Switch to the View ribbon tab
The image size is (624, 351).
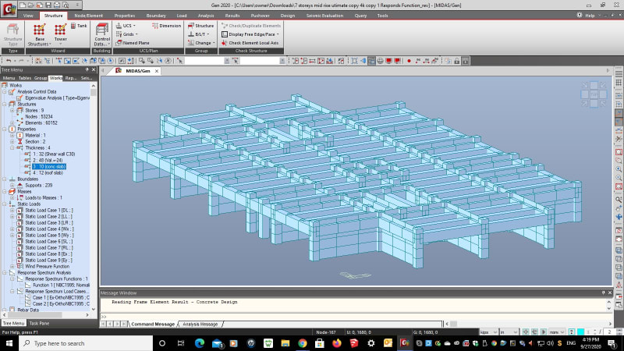(28, 16)
